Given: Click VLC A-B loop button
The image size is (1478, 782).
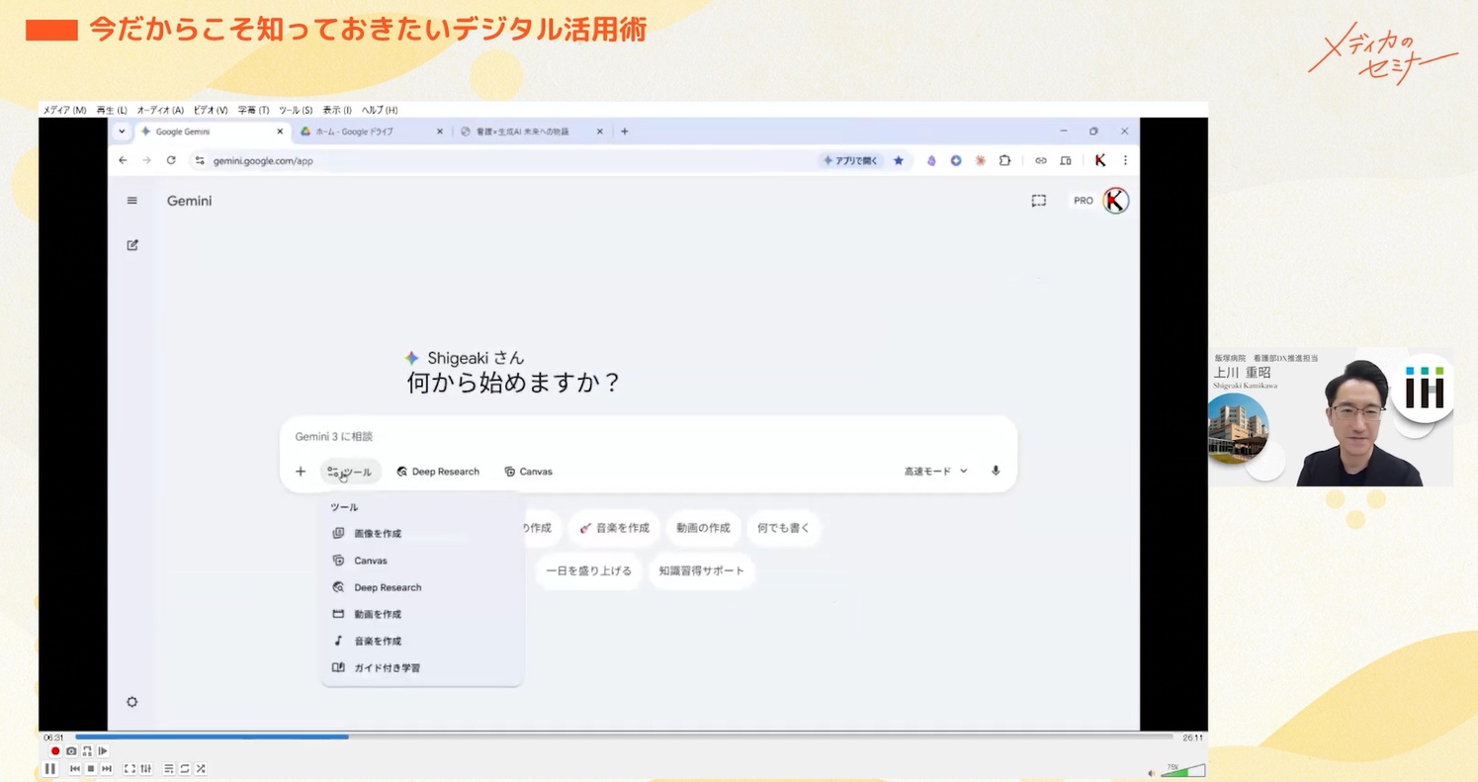Looking at the screenshot, I should click(x=87, y=751).
